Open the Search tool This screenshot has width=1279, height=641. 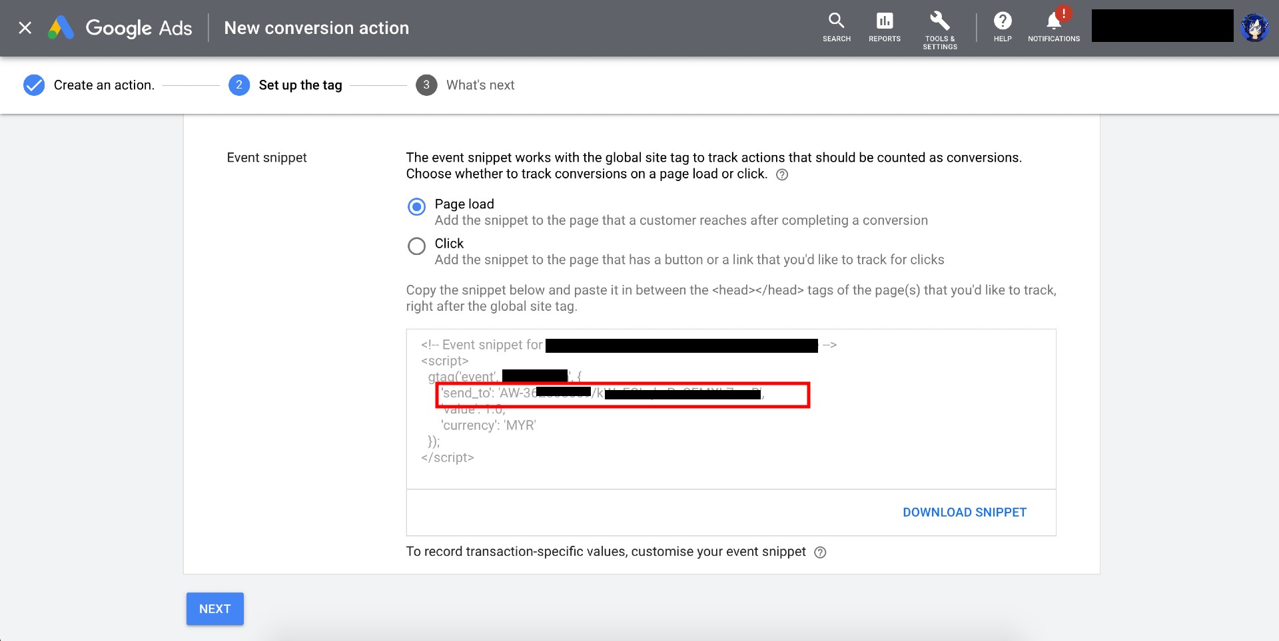(x=837, y=27)
